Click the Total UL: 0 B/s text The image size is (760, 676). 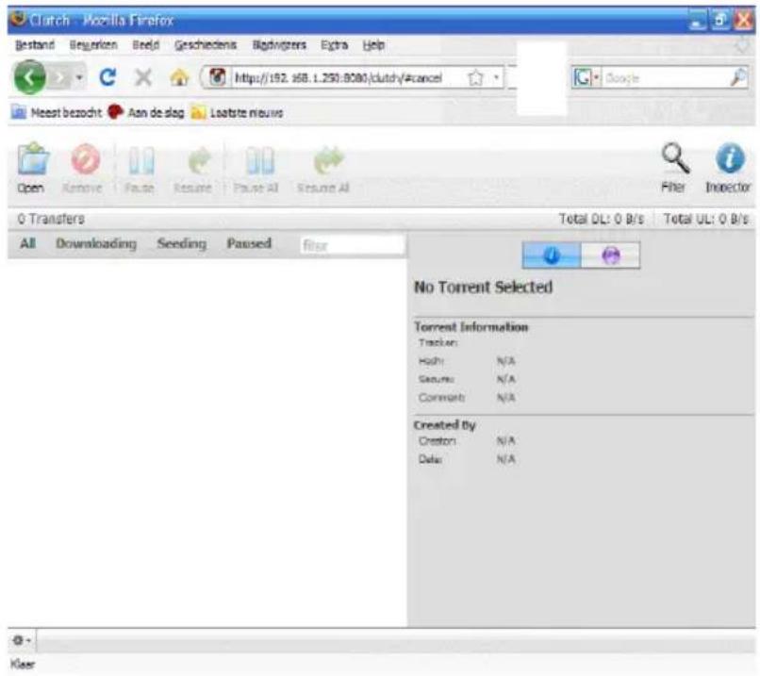tap(705, 219)
